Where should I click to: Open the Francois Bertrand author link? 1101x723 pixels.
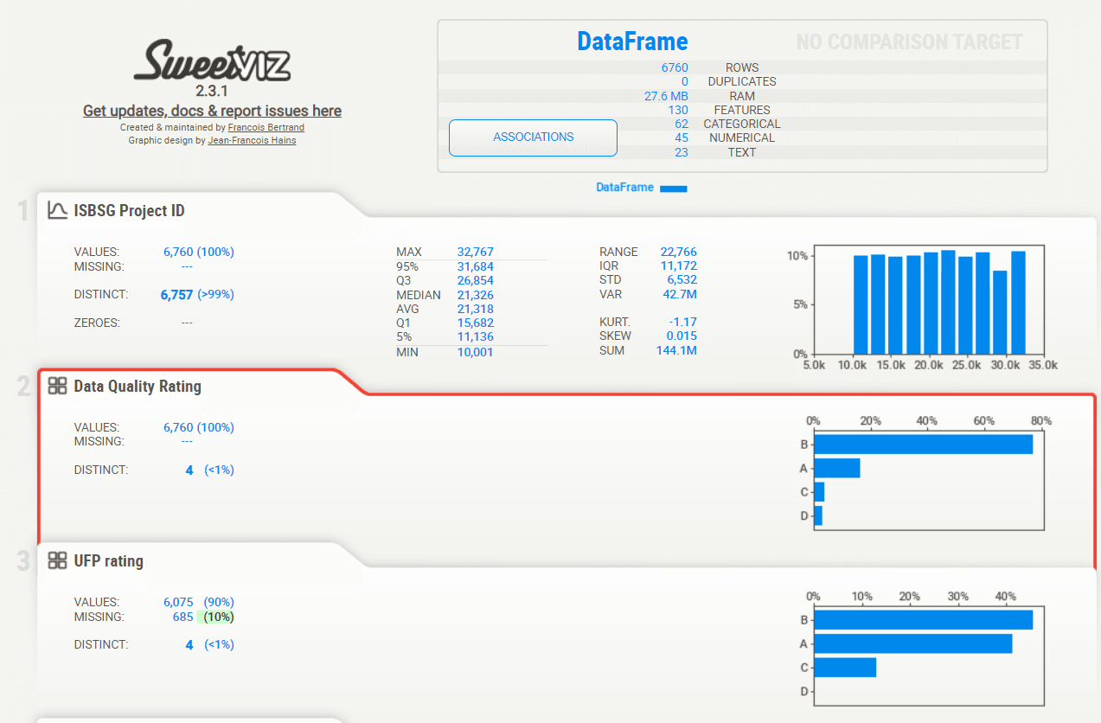coord(266,127)
